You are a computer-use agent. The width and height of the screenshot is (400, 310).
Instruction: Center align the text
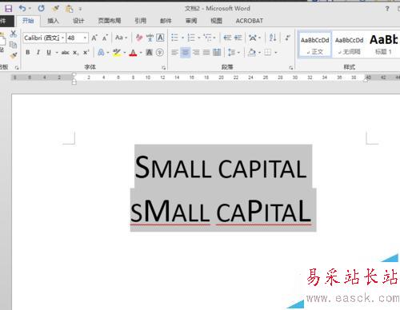[185, 53]
